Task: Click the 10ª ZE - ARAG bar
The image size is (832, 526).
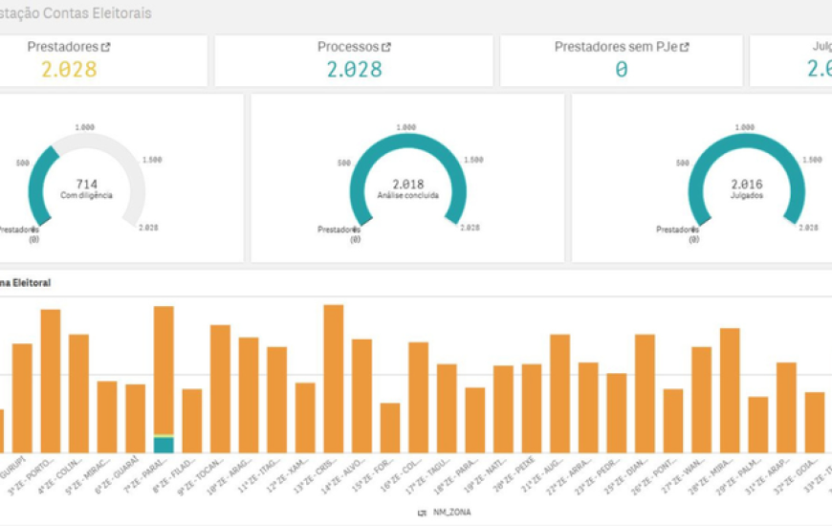Action: coord(249,394)
